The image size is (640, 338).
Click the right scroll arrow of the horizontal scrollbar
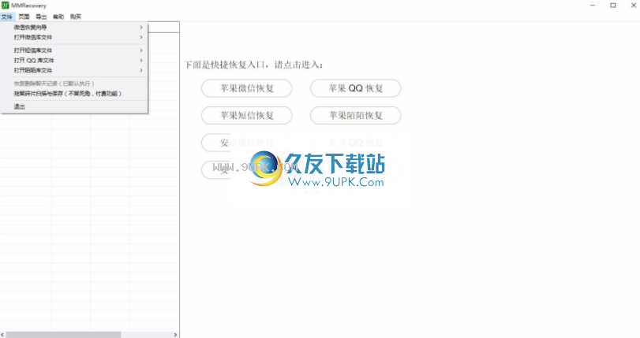click(x=175, y=335)
